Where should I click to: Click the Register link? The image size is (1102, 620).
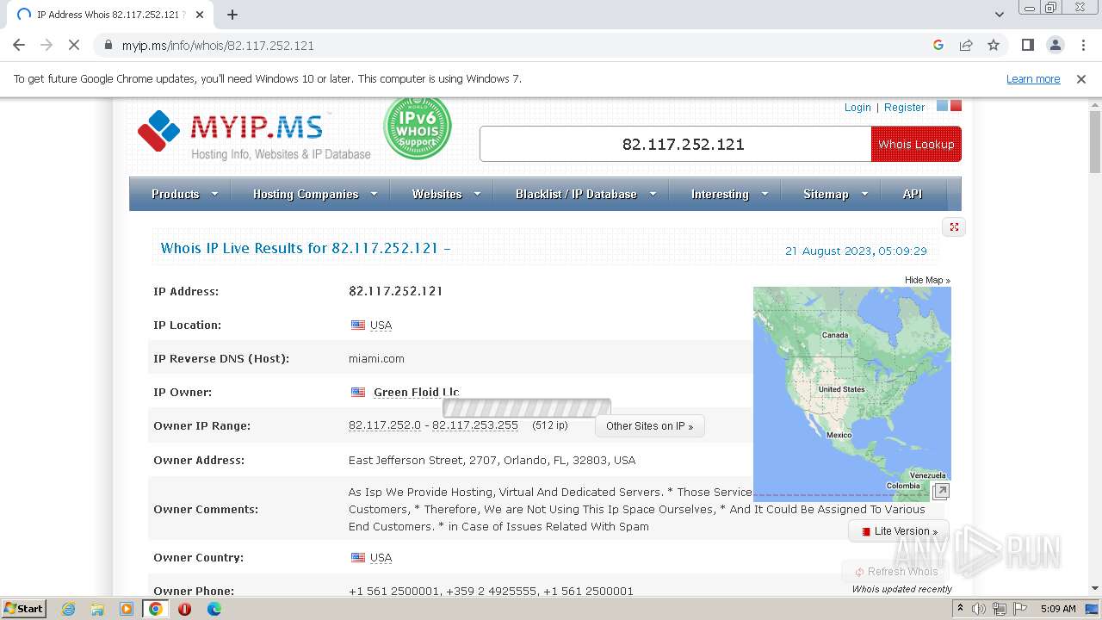click(x=904, y=108)
